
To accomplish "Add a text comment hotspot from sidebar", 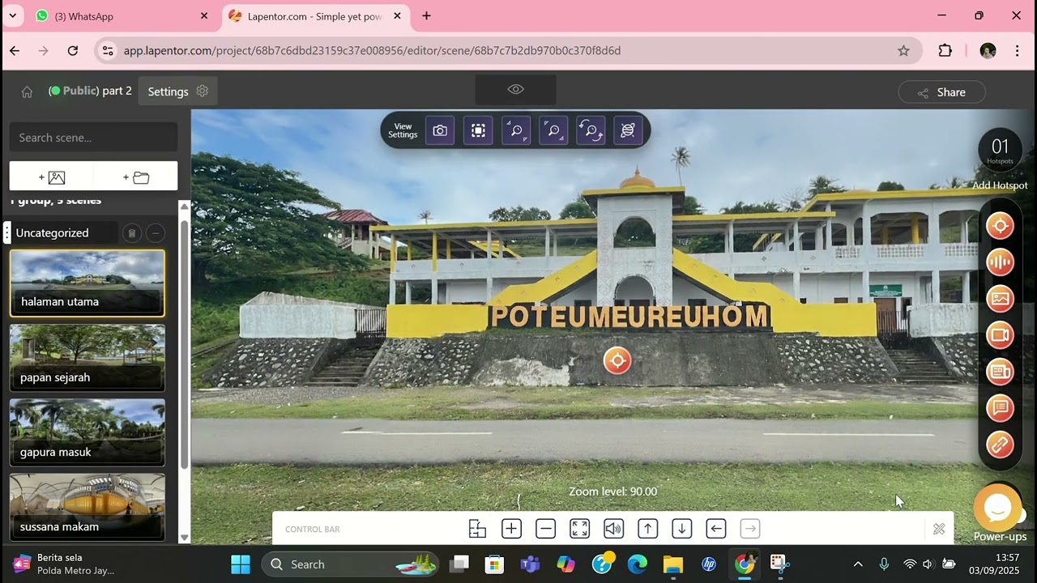I will [1001, 408].
